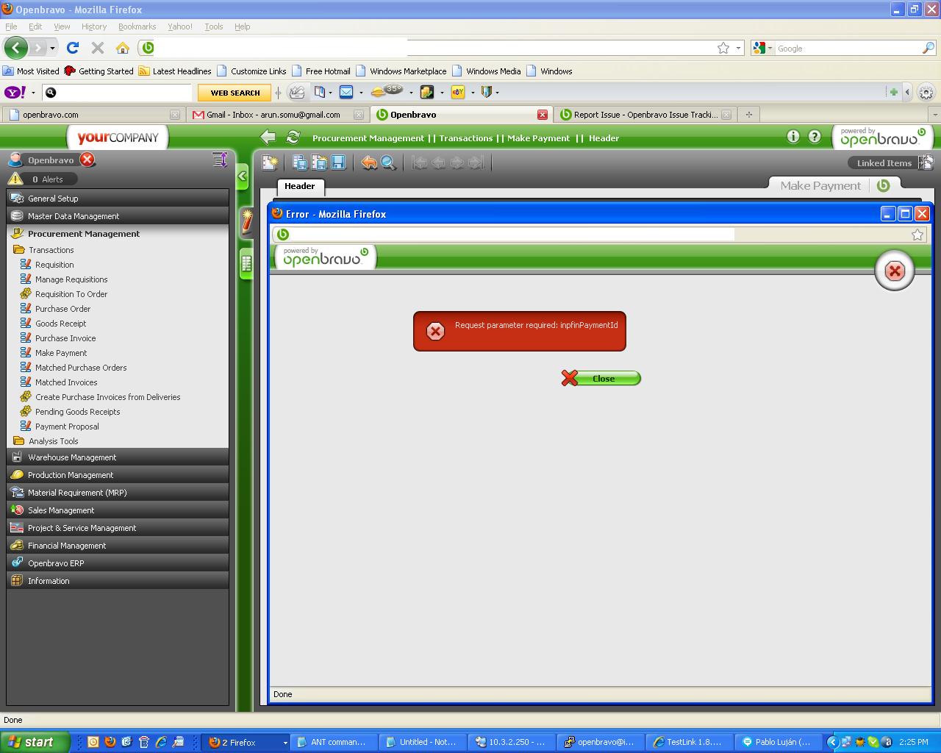Viewport: 941px width, 753px height.
Task: Expand the Financial Management menu section
Action: pyautogui.click(x=67, y=546)
